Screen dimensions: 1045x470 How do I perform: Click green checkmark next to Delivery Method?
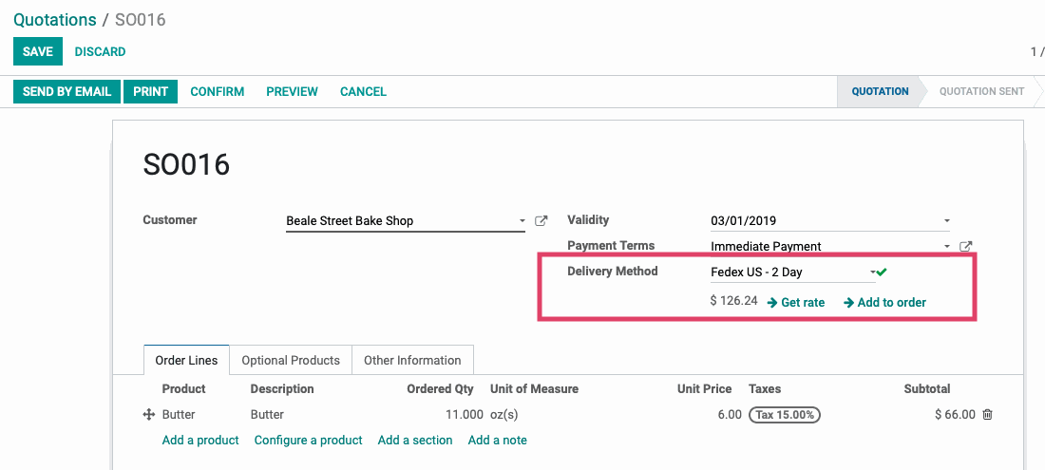tap(883, 273)
